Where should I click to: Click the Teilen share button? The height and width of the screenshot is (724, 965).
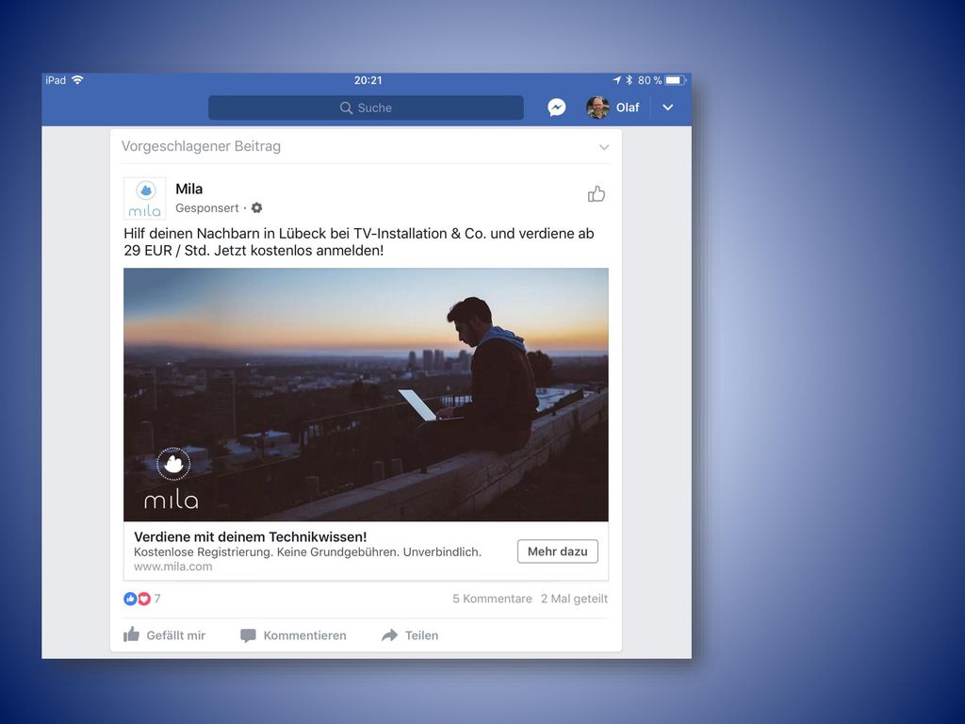pyautogui.click(x=410, y=635)
